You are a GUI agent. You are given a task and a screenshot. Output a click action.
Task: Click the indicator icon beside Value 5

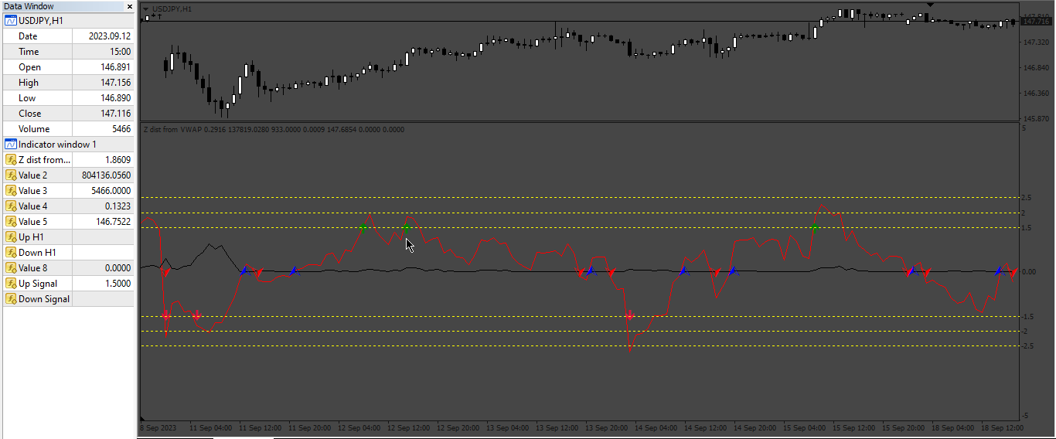11,222
